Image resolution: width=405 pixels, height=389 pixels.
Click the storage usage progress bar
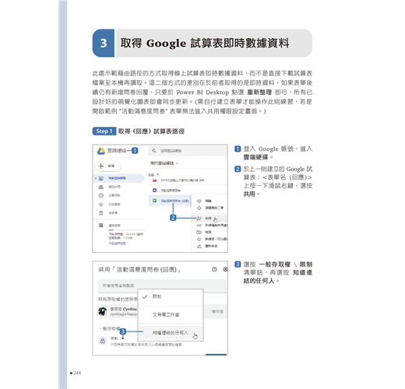[x=126, y=230]
